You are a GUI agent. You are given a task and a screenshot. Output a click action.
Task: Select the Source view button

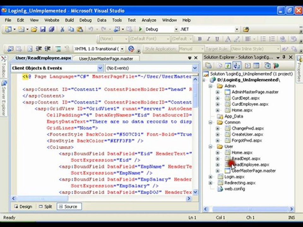(x=69, y=207)
